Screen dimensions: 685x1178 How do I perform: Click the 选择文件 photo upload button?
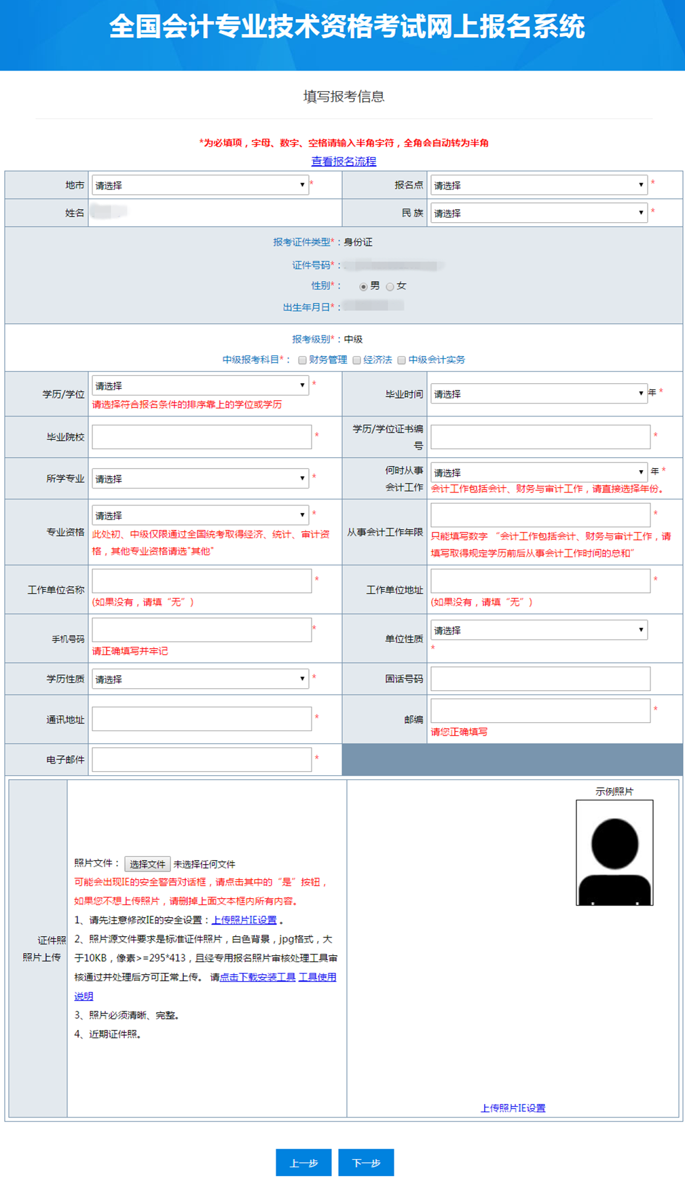tap(147, 864)
